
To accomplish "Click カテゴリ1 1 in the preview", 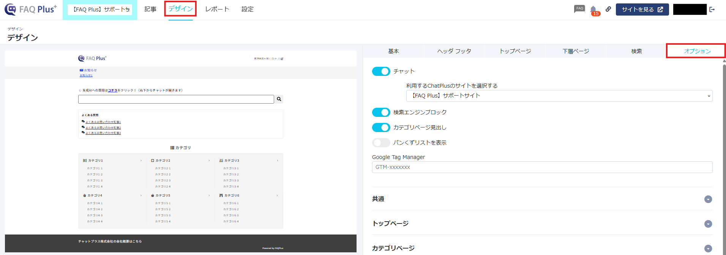I will tap(95, 168).
